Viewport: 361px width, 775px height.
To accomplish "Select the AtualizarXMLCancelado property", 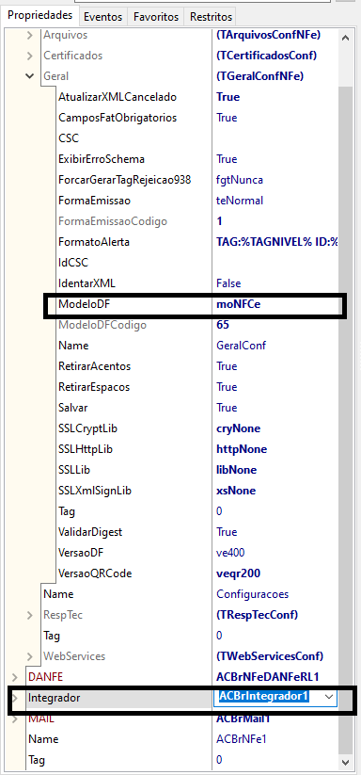I will click(118, 97).
